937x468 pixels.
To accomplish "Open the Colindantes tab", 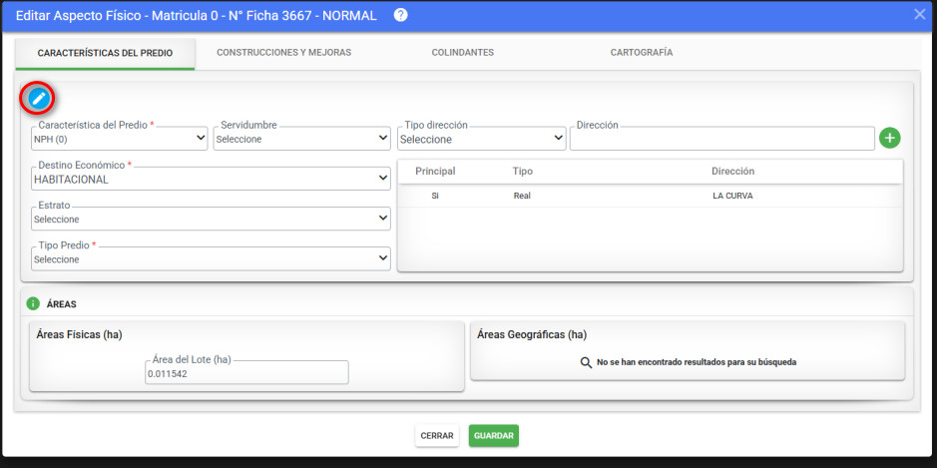I will coord(462,52).
